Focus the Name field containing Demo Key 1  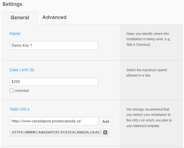pyautogui.click(x=54, y=46)
